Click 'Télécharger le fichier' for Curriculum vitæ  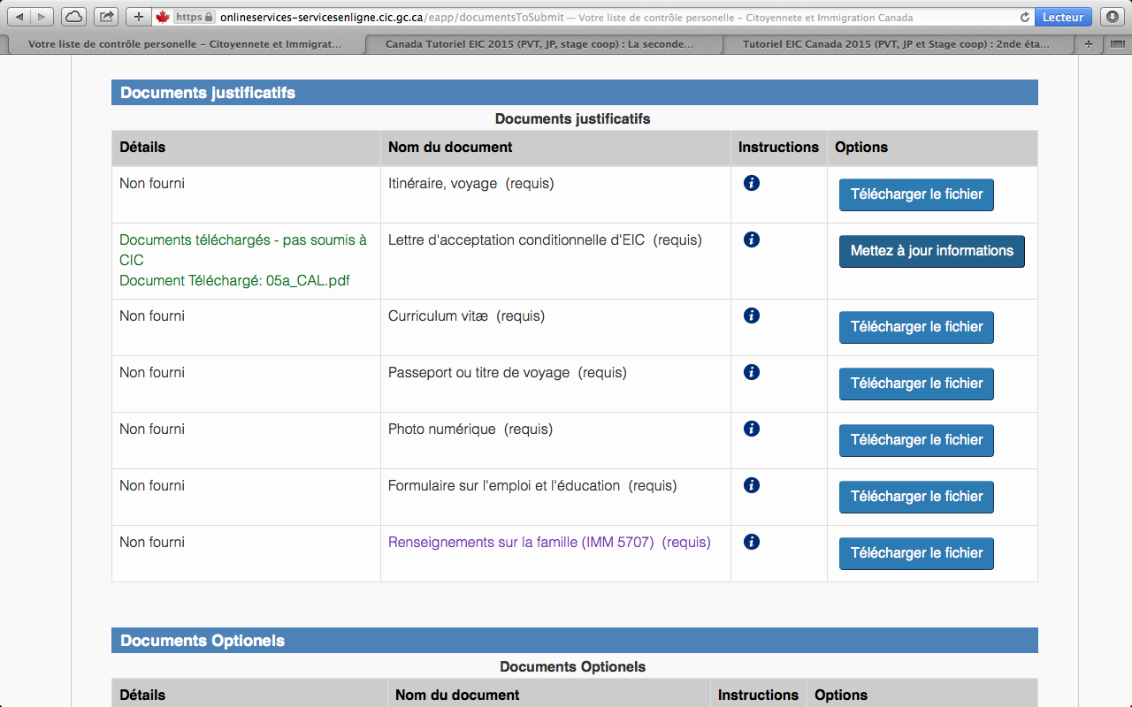916,327
